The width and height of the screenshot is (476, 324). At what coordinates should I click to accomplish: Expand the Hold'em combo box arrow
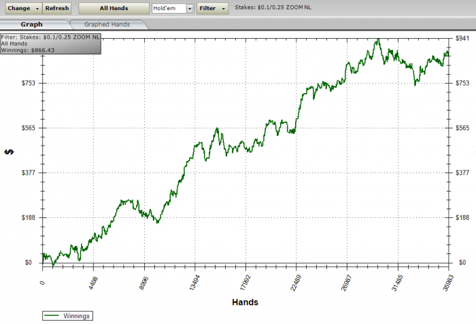(x=190, y=9)
